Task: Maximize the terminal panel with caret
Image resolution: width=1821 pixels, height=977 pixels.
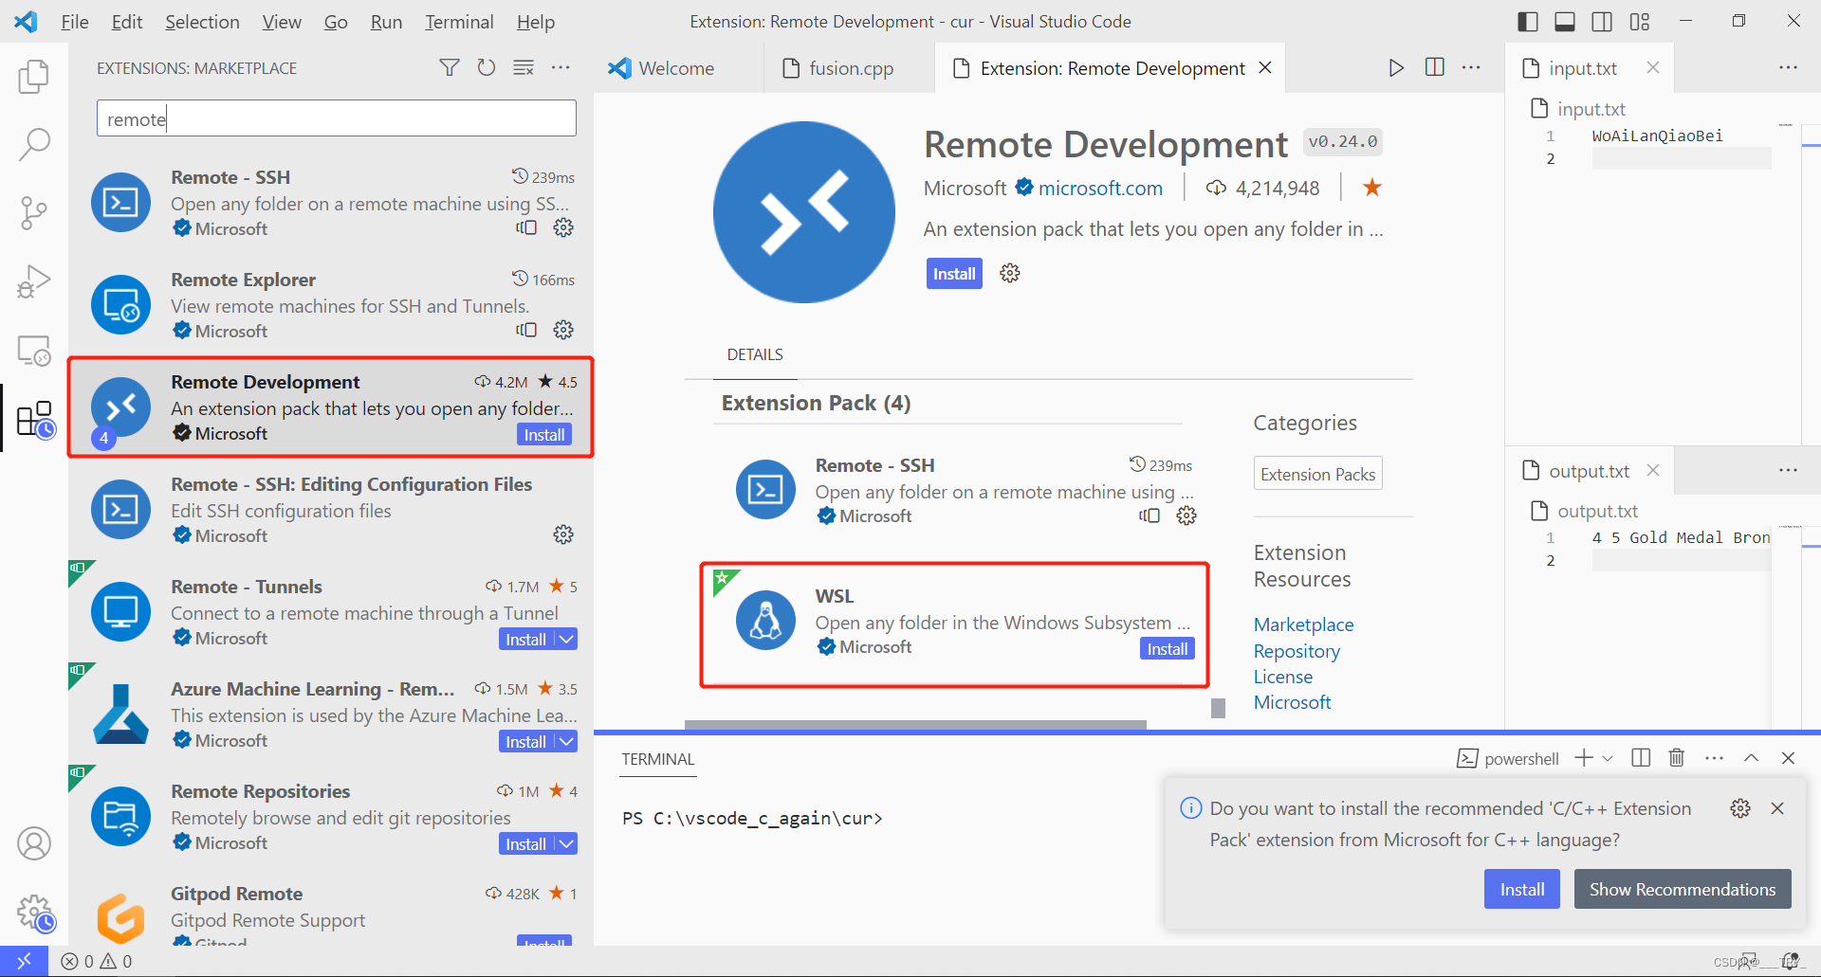Action: click(1752, 758)
